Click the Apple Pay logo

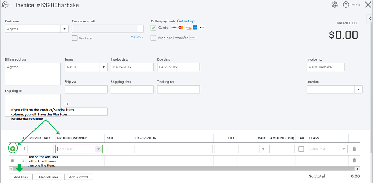tap(202, 27)
